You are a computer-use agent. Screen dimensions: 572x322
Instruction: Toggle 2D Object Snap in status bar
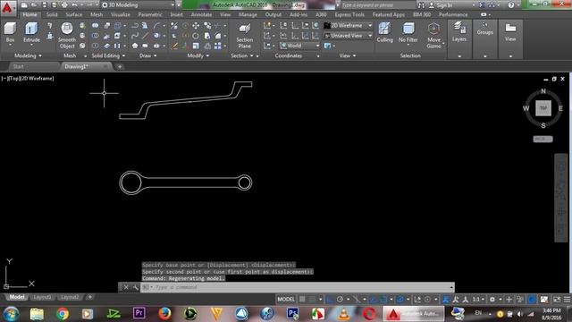coord(383,300)
